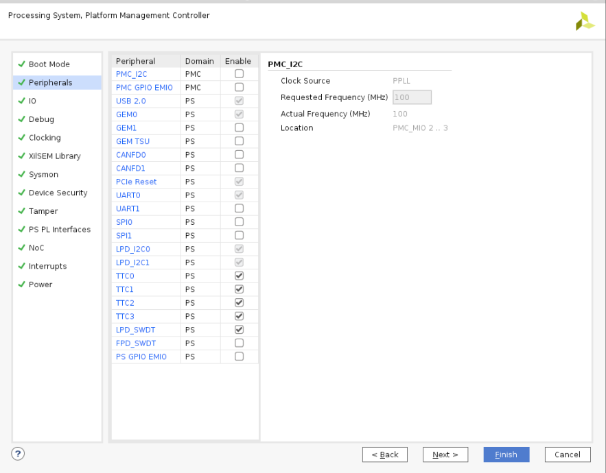Enable the FPD_SWDT checkbox

click(239, 343)
